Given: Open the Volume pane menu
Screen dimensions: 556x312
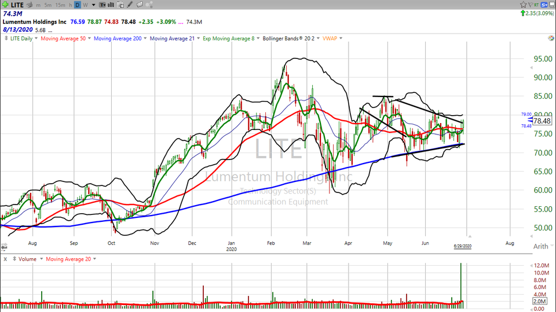Looking at the screenshot, I should pyautogui.click(x=27, y=259).
